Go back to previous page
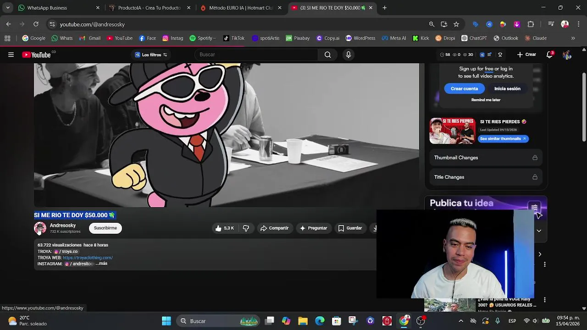Viewport: 587px width, 330px height. (x=8, y=24)
